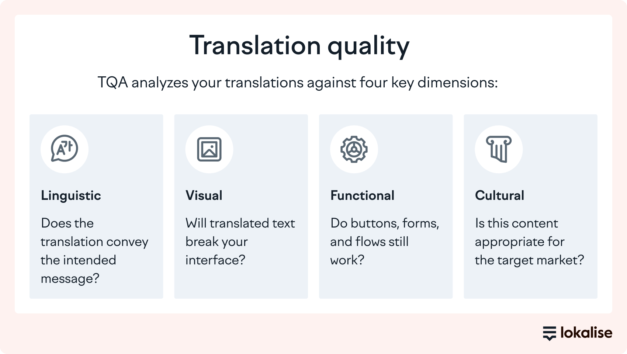Click the TQA four key dimensions subtitle
The width and height of the screenshot is (627, 354).
(298, 82)
